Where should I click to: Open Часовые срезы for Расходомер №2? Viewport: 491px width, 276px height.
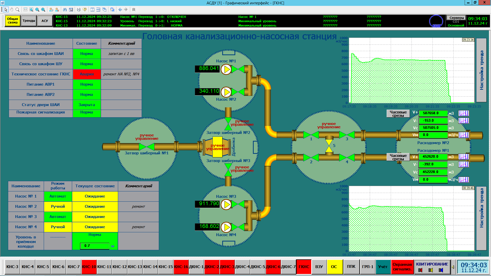[398, 114]
